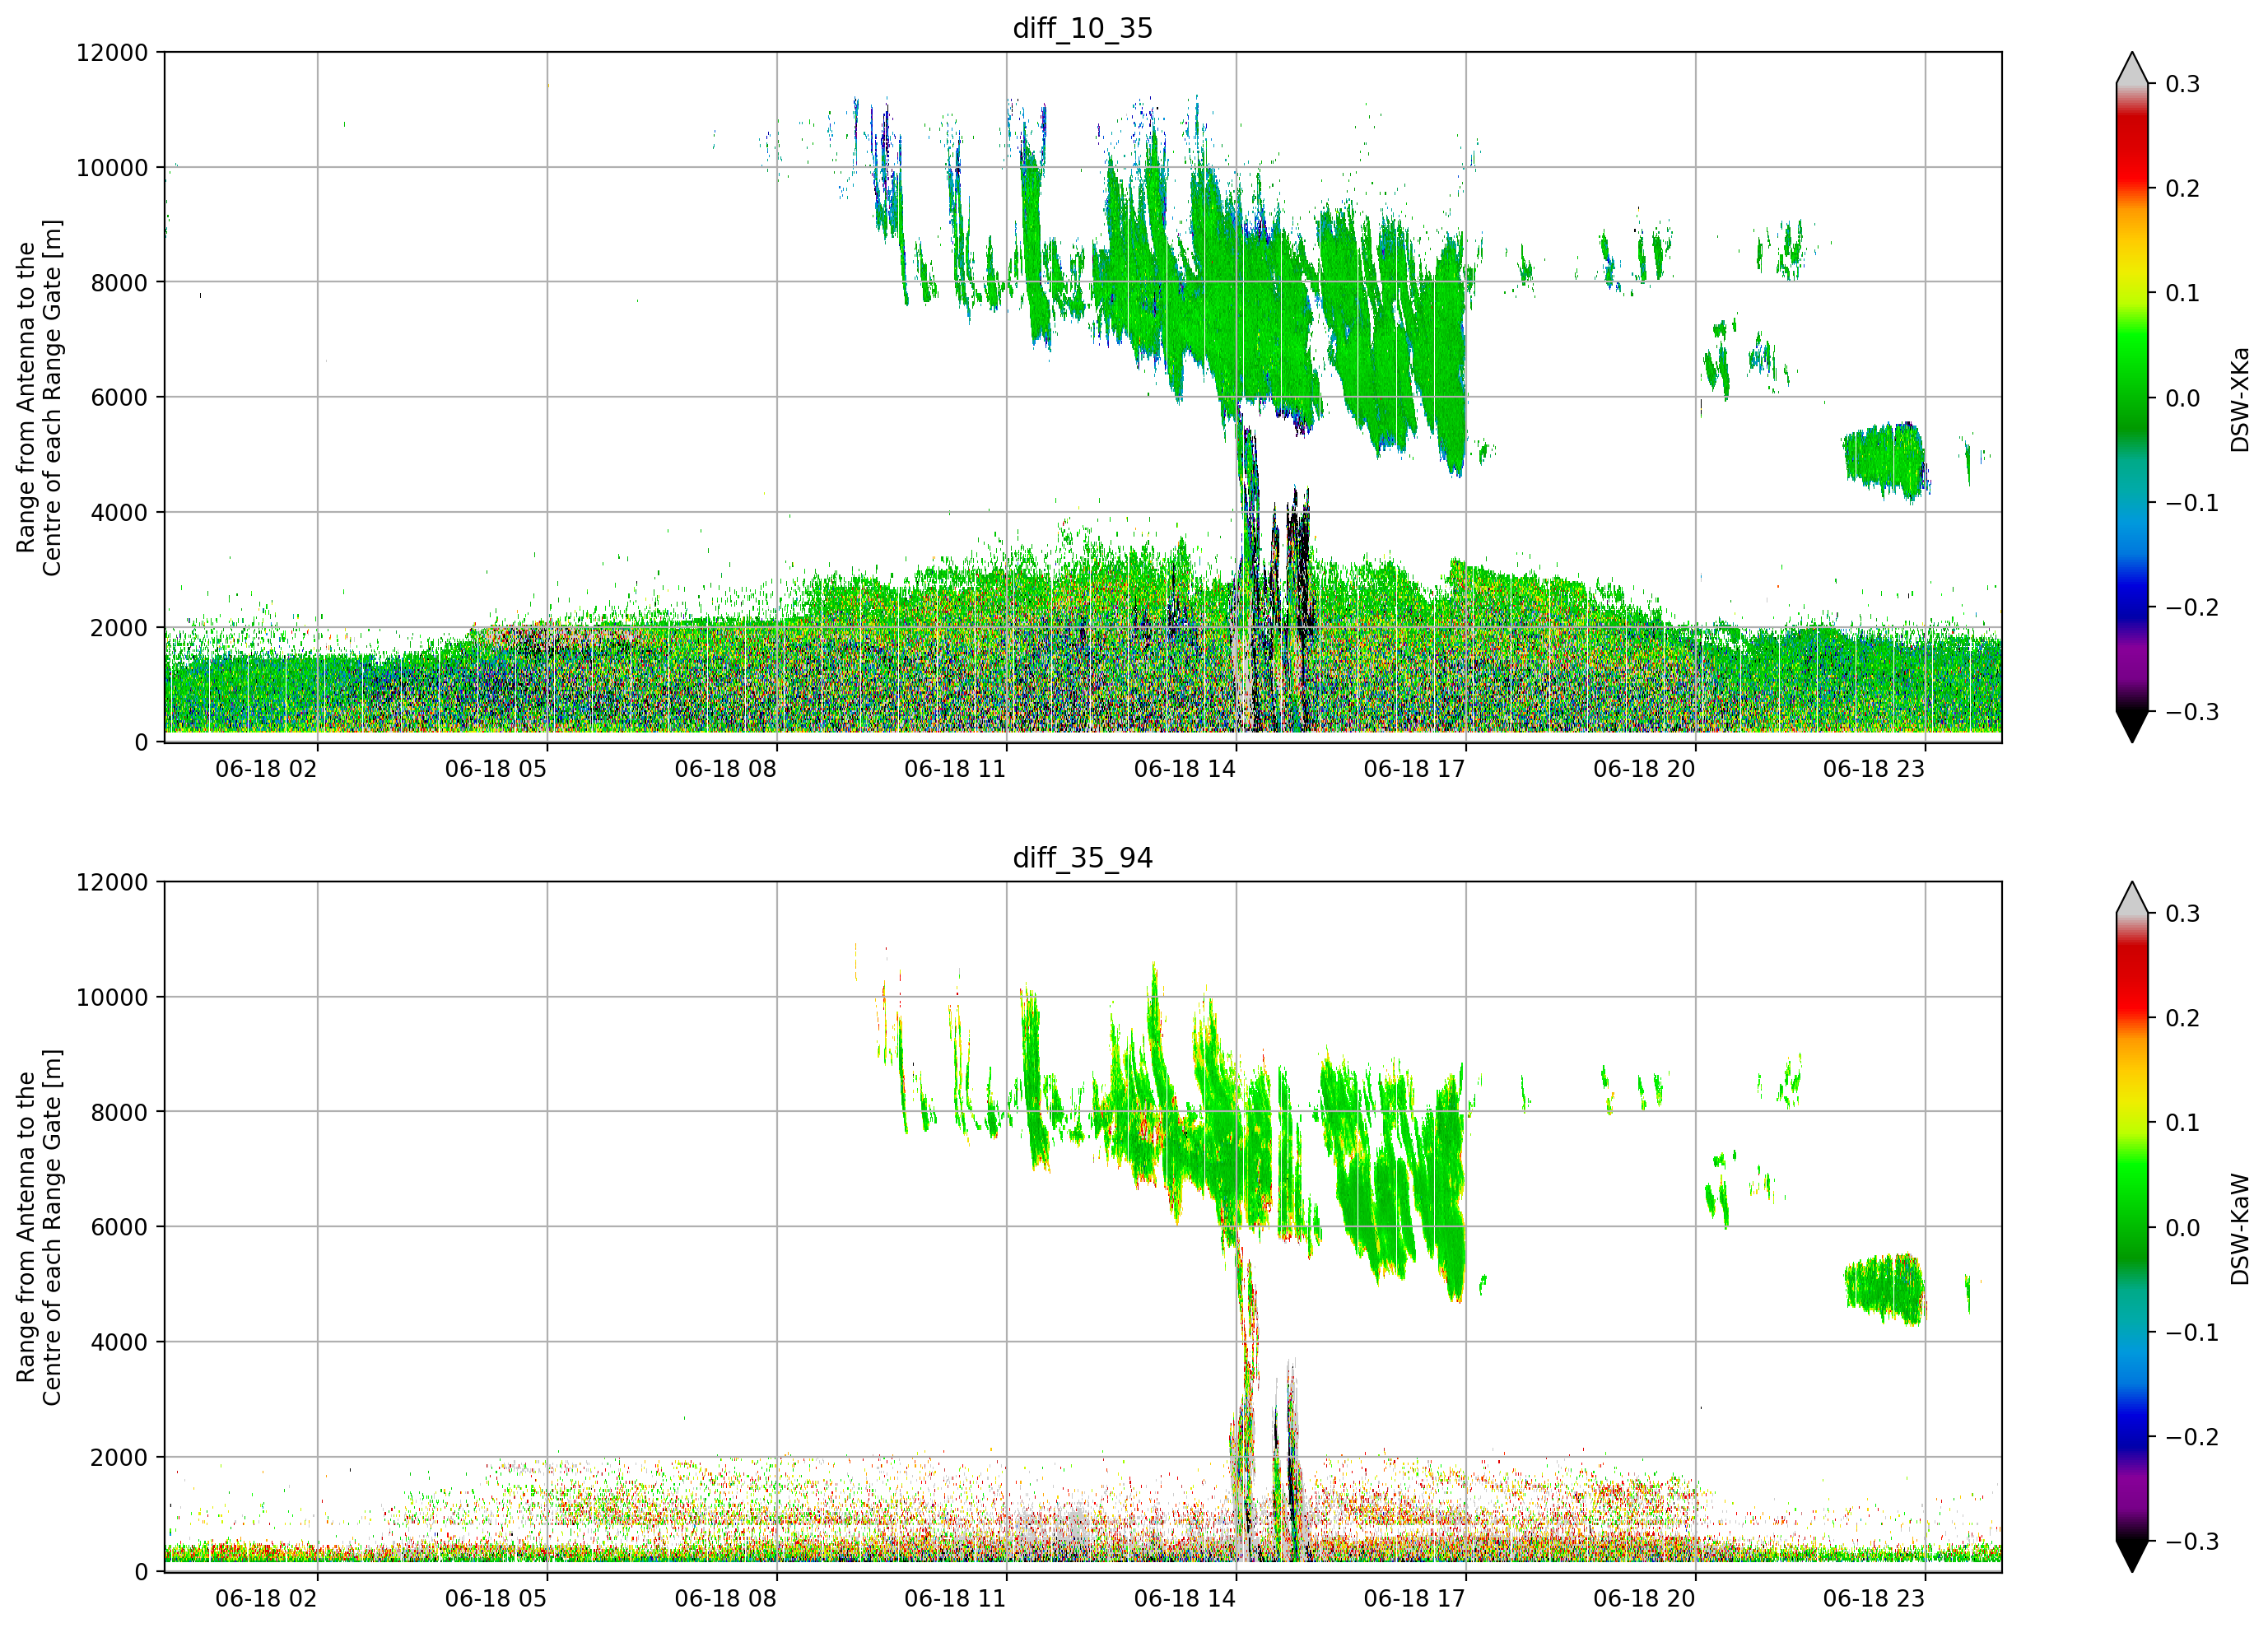2268x1628 pixels.
Task: Click the 0.0 tick on the DSW-XKa colorbar
Action: click(2183, 398)
